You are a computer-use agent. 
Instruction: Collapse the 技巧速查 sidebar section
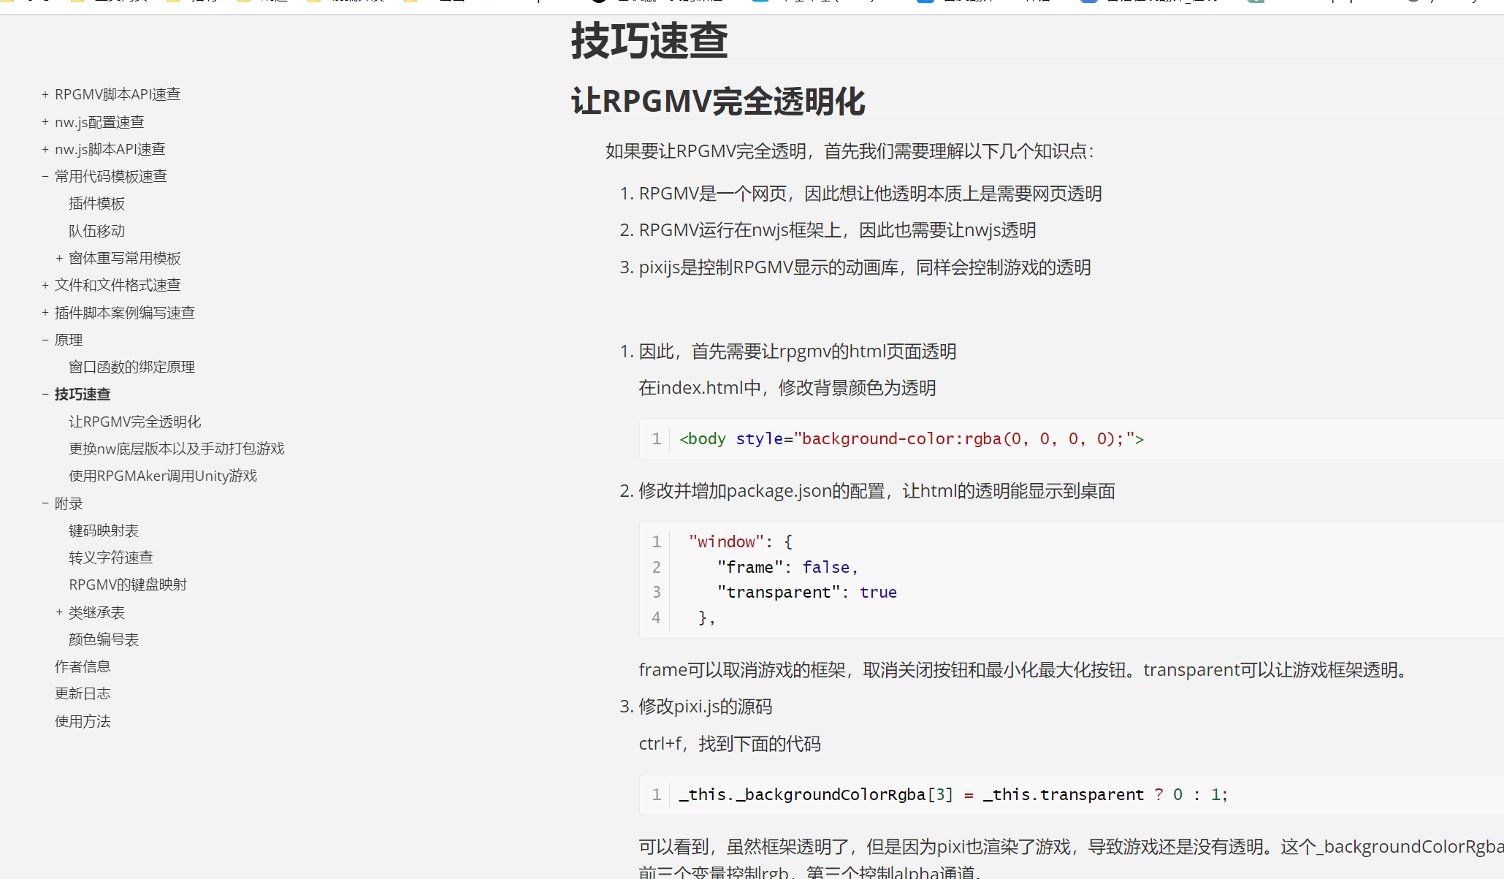pyautogui.click(x=45, y=395)
